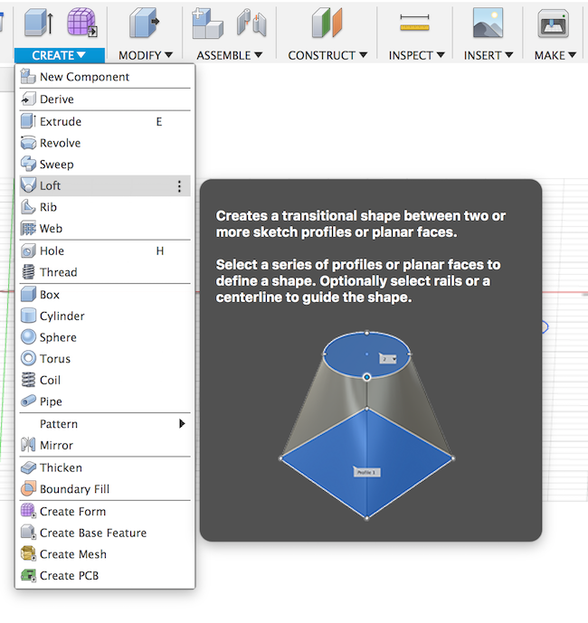Image resolution: width=588 pixels, height=623 pixels.
Task: Select Box primitive in the menu
Action: tap(105, 295)
